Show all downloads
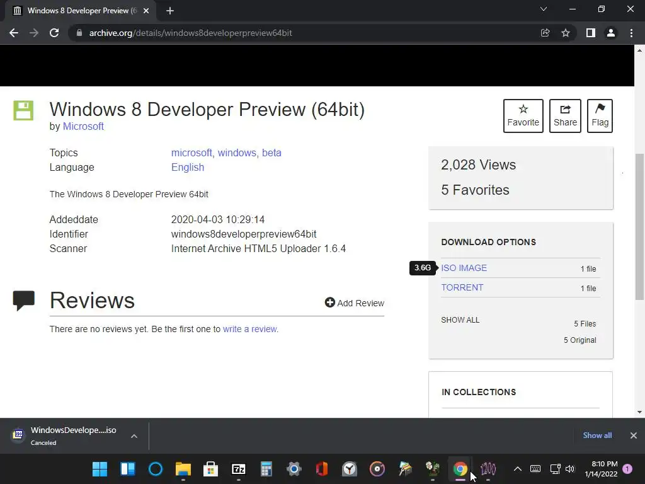Image resolution: width=645 pixels, height=484 pixels. [x=597, y=435]
